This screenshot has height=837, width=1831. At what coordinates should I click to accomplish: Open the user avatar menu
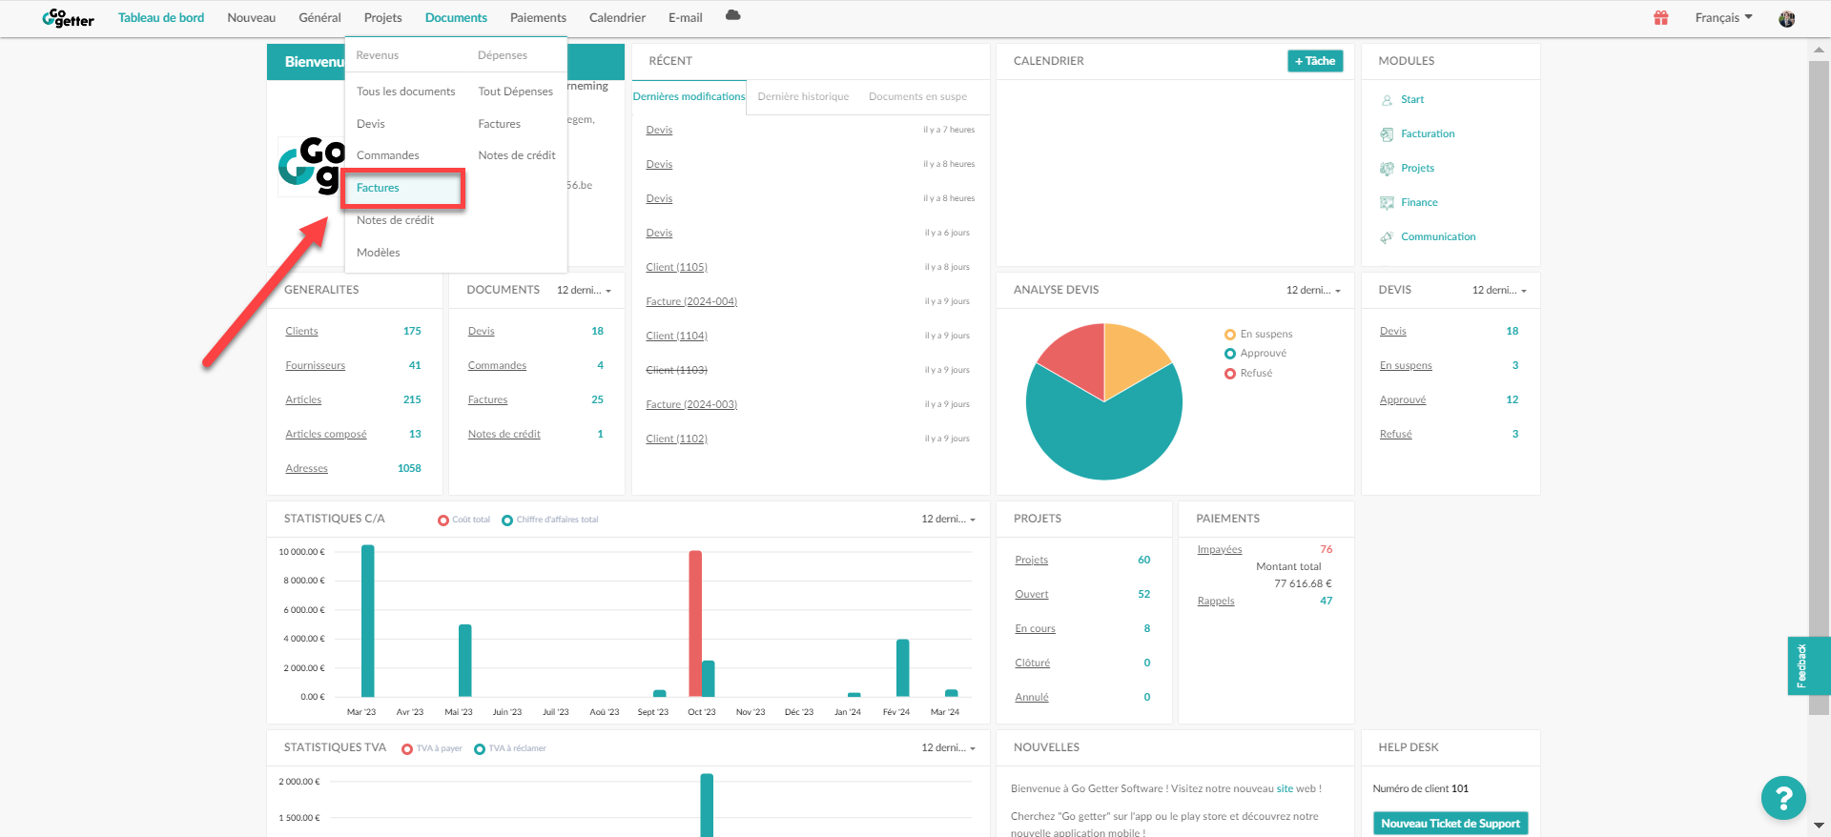(1786, 18)
